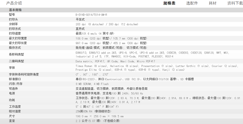
Task: Select the 闪存/内存 label
Action: click(16, 84)
